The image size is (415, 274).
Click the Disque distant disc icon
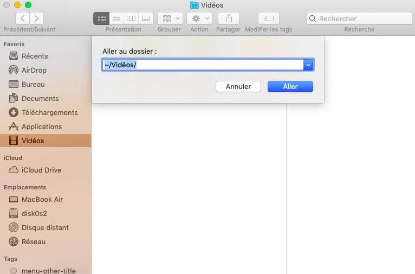[14, 227]
